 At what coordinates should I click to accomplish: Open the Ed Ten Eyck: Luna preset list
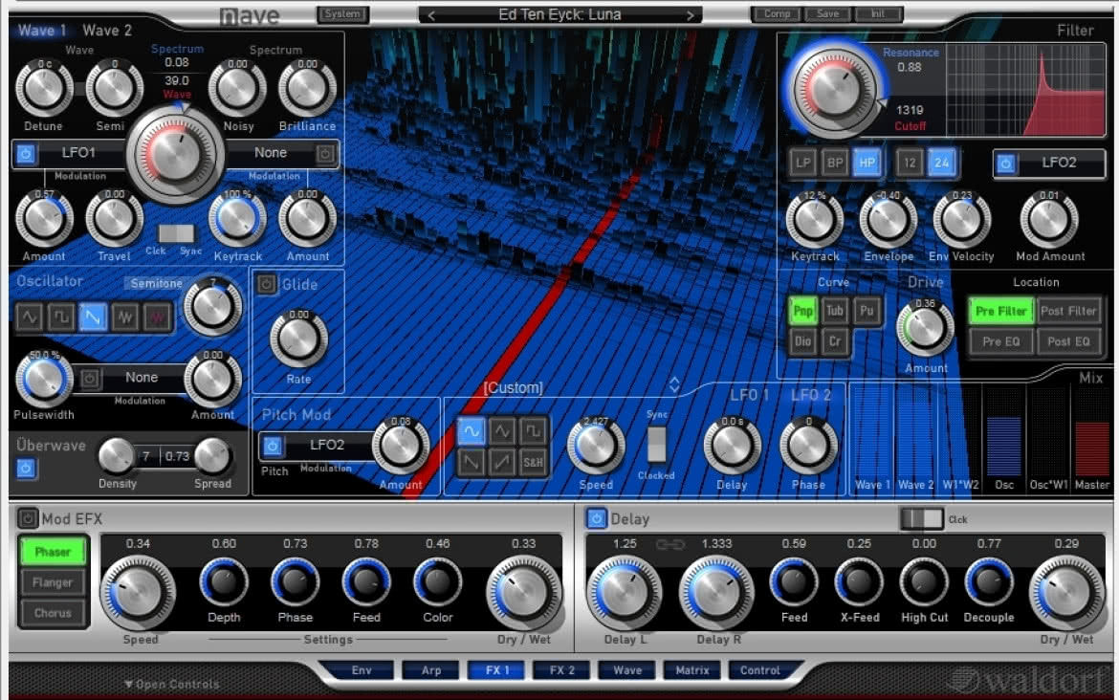pyautogui.click(x=560, y=15)
